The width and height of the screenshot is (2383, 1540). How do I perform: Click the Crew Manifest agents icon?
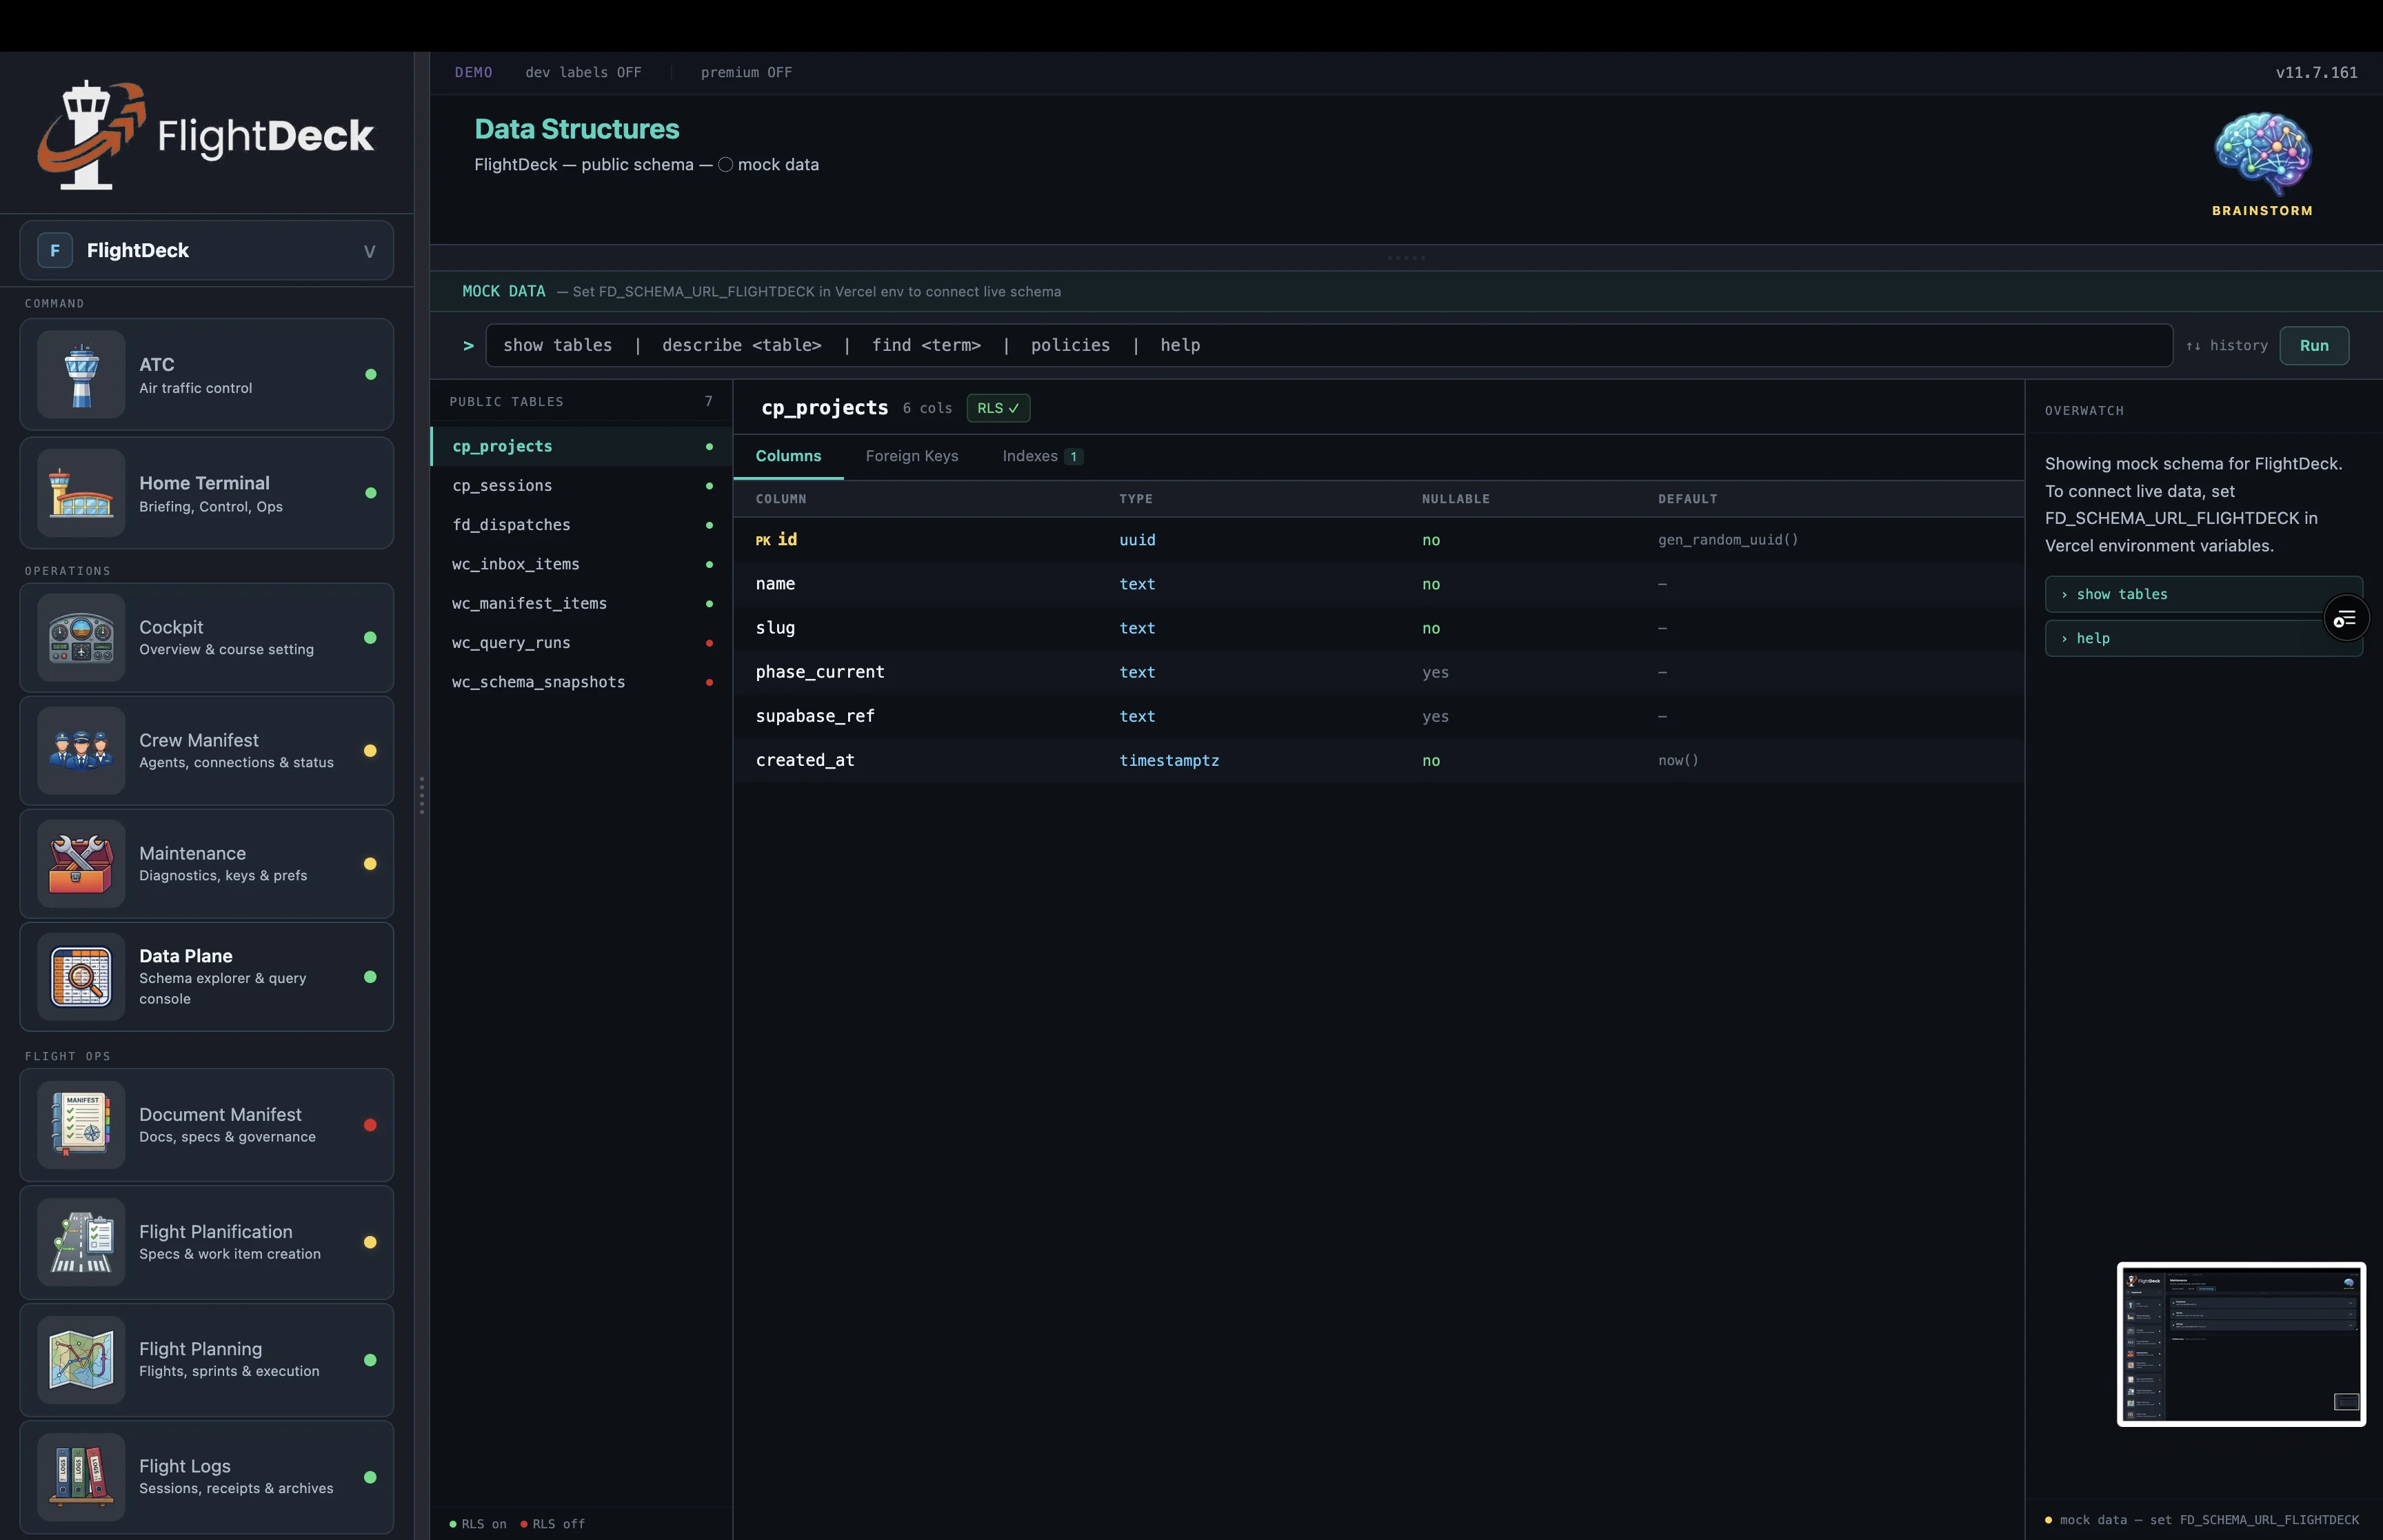81,751
